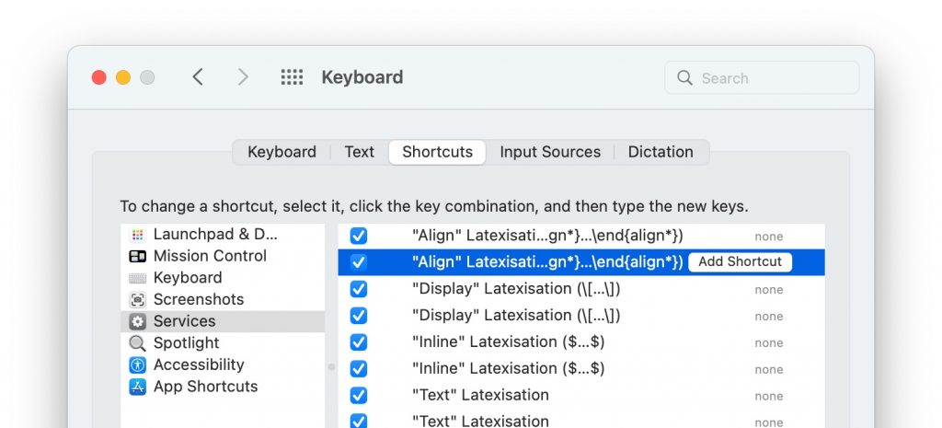Click "none" shortcut for second Display Latexisation

[769, 317]
